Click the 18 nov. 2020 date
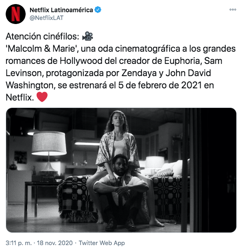The height and width of the screenshot is (252, 242). pyautogui.click(x=55, y=243)
